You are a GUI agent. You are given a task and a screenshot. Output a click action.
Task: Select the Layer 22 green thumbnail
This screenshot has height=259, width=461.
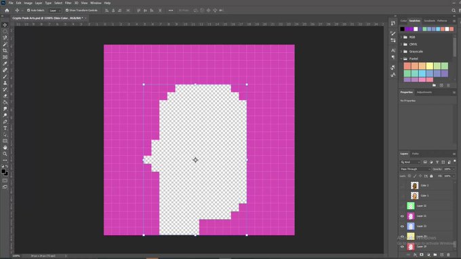[x=411, y=206]
